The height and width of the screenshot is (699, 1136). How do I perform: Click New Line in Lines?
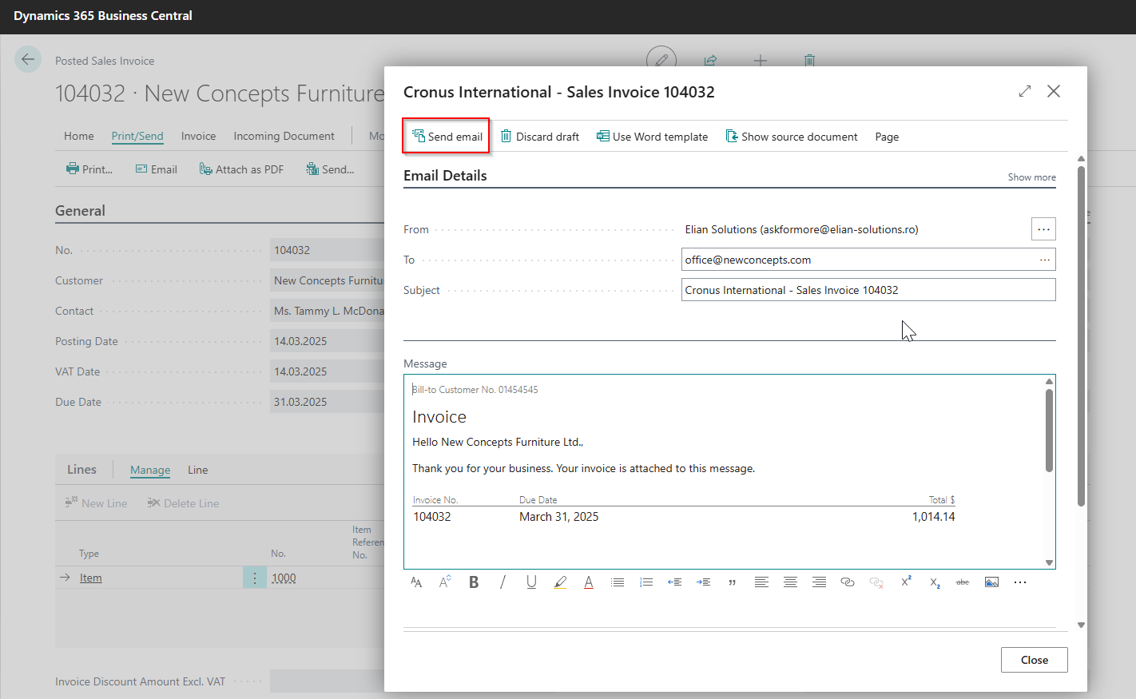click(x=96, y=503)
